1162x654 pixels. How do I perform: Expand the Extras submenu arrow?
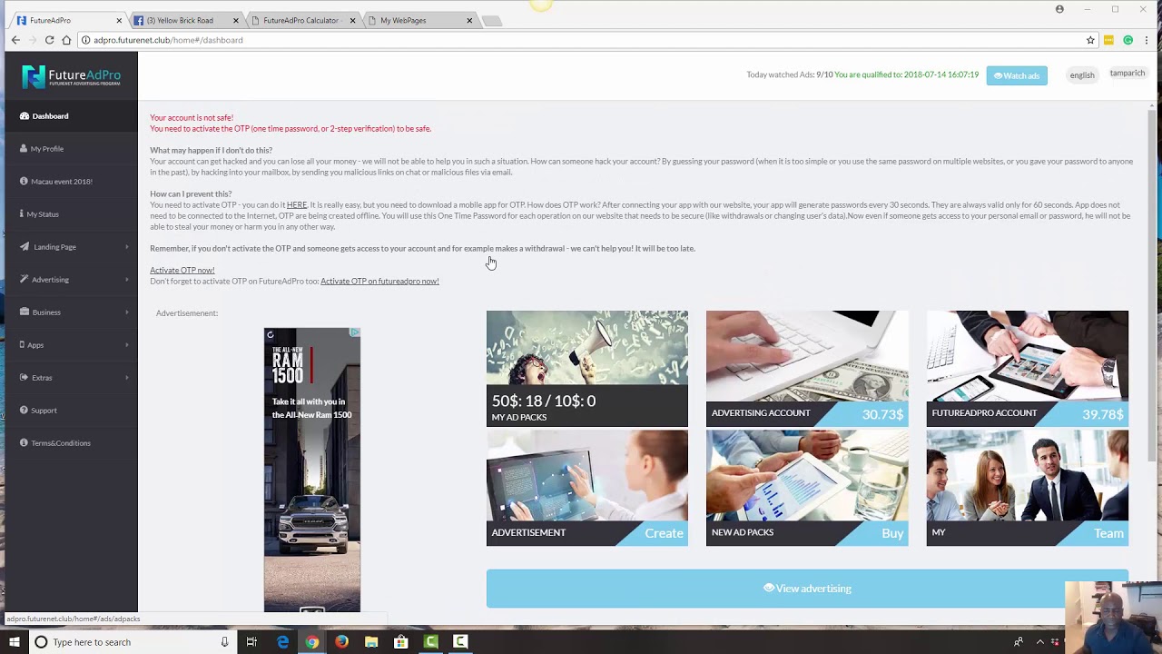pos(126,378)
